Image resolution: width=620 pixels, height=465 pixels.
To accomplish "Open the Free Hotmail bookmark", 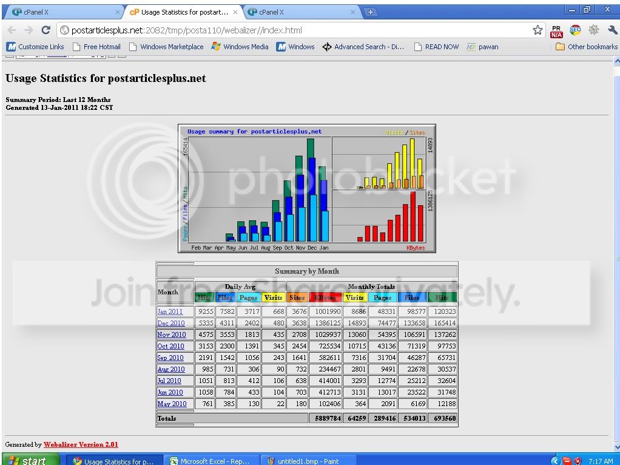I will 97,47.
